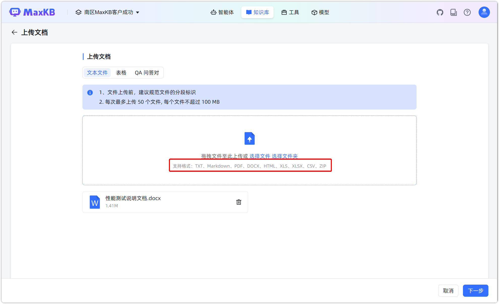Viewport: 499px width, 304px height.
Task: Open the 模型 section from the navigation
Action: click(x=320, y=12)
